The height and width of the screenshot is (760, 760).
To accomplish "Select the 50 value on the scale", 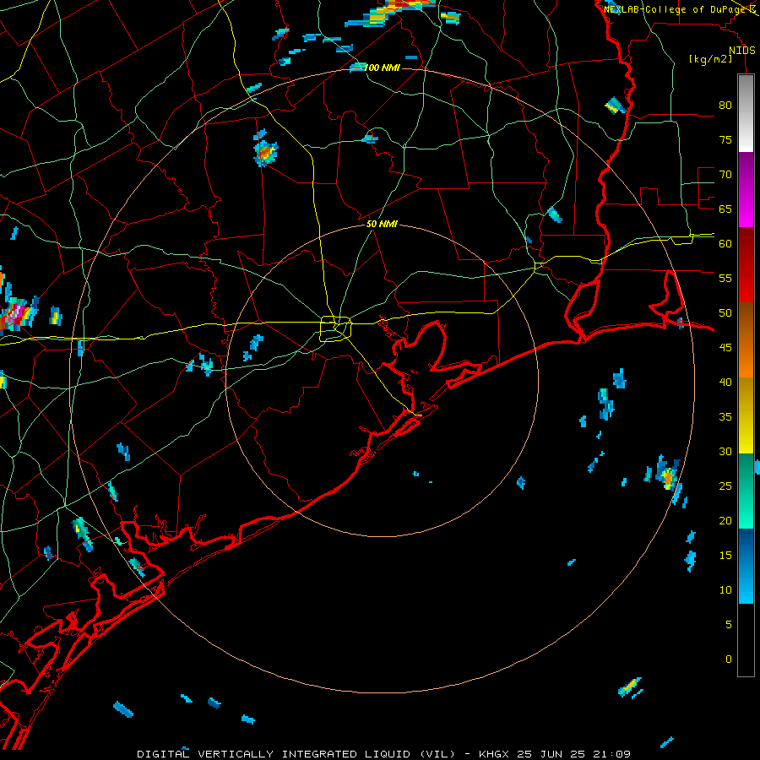I will tap(725, 312).
